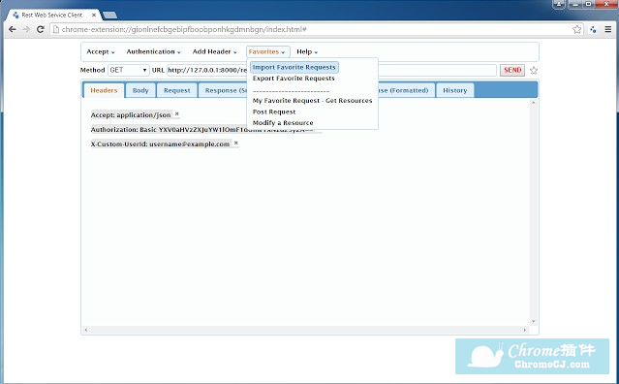
Task: Click the vertical scrollbar up arrow
Action: (534, 103)
